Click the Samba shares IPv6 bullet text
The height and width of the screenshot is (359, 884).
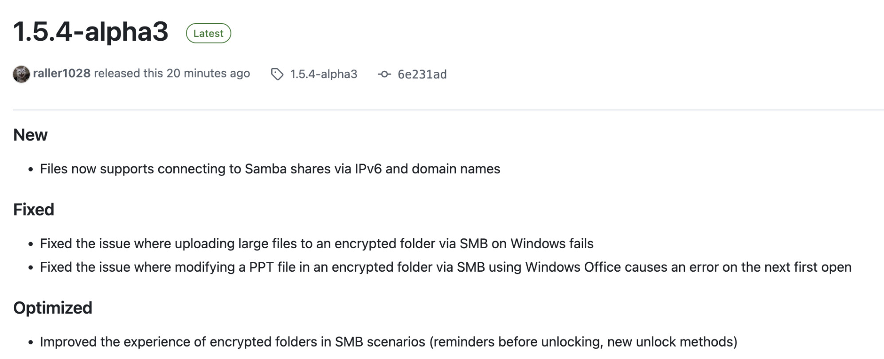tap(270, 169)
